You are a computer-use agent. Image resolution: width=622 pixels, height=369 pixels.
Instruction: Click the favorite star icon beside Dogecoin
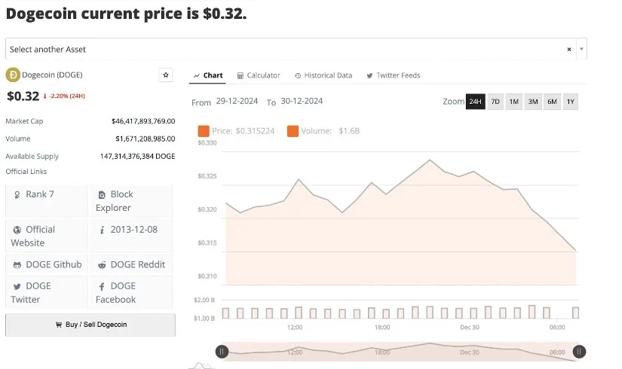166,75
